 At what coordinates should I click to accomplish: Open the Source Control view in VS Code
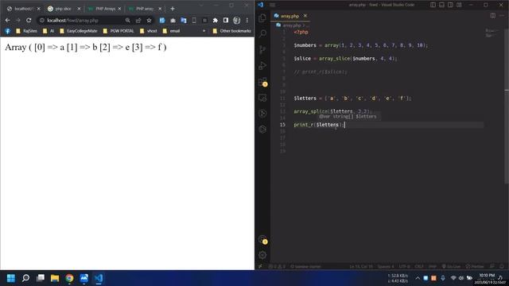pyautogui.click(x=262, y=49)
